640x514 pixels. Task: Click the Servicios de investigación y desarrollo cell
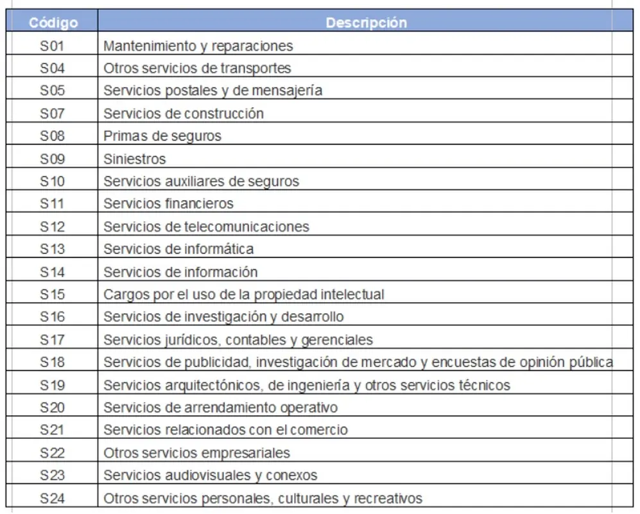pyautogui.click(x=366, y=314)
